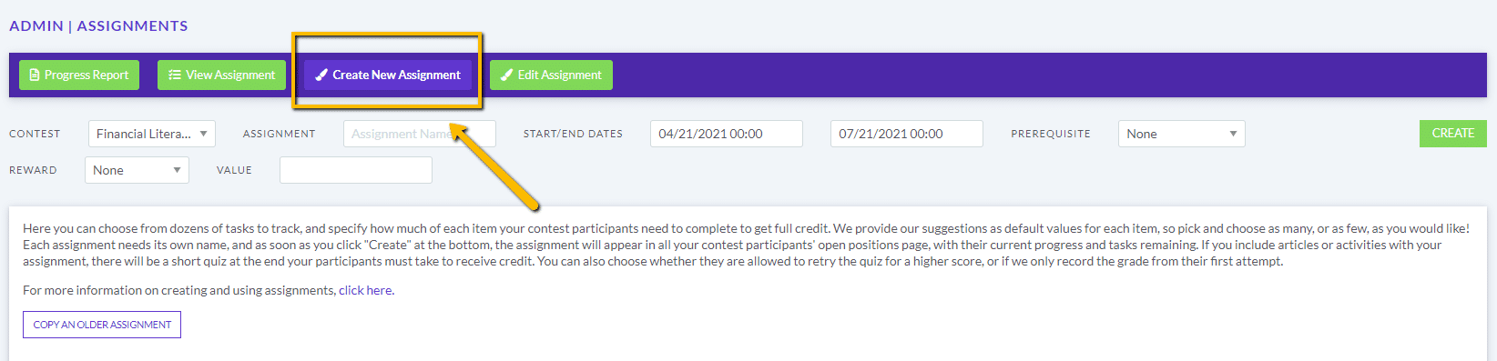Open the Reward dropdown set to None

(137, 170)
